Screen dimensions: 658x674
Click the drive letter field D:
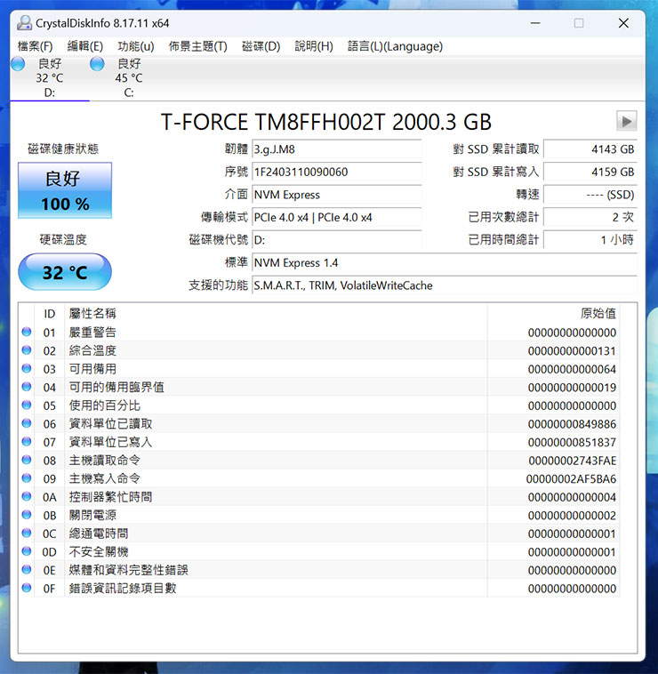tap(336, 240)
